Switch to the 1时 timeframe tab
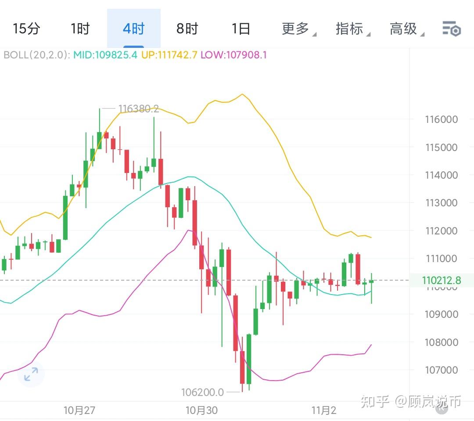474x421 pixels. 80,29
